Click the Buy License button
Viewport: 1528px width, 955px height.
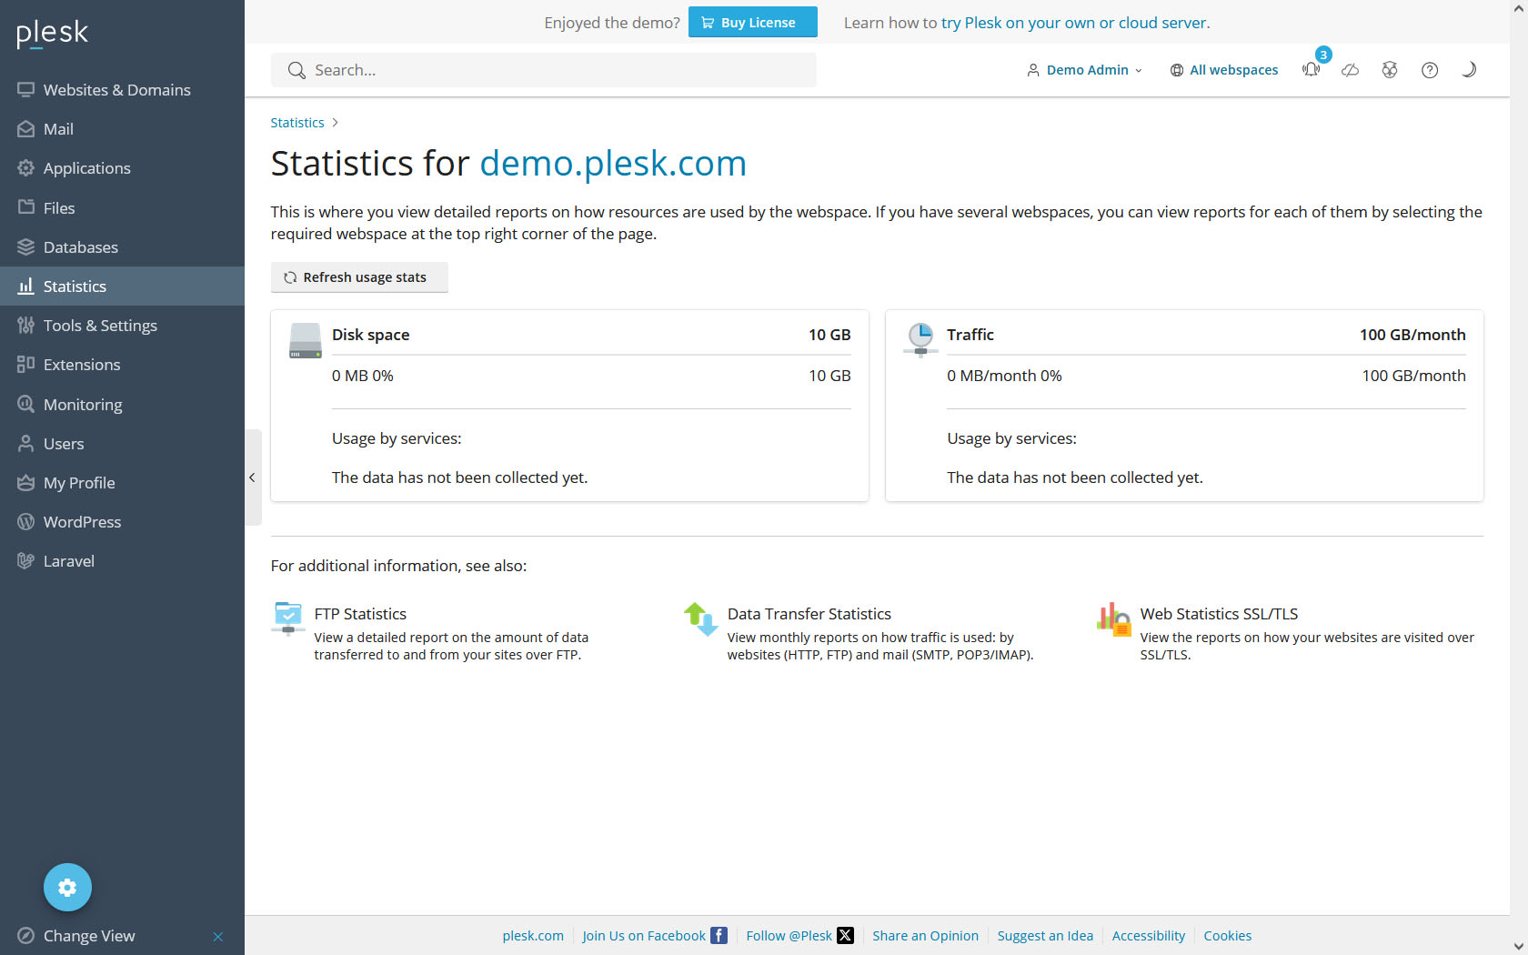pyautogui.click(x=752, y=23)
